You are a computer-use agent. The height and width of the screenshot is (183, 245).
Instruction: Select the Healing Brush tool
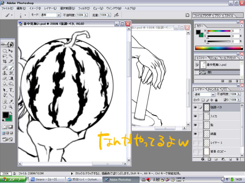(x=4, y=68)
